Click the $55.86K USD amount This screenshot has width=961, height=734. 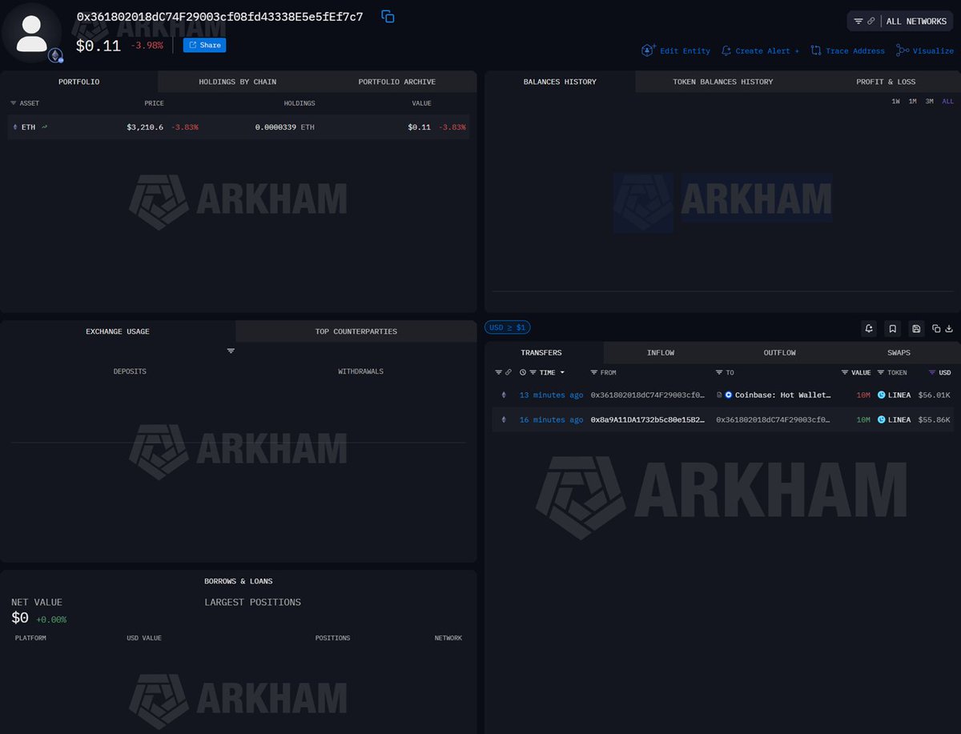coord(934,419)
